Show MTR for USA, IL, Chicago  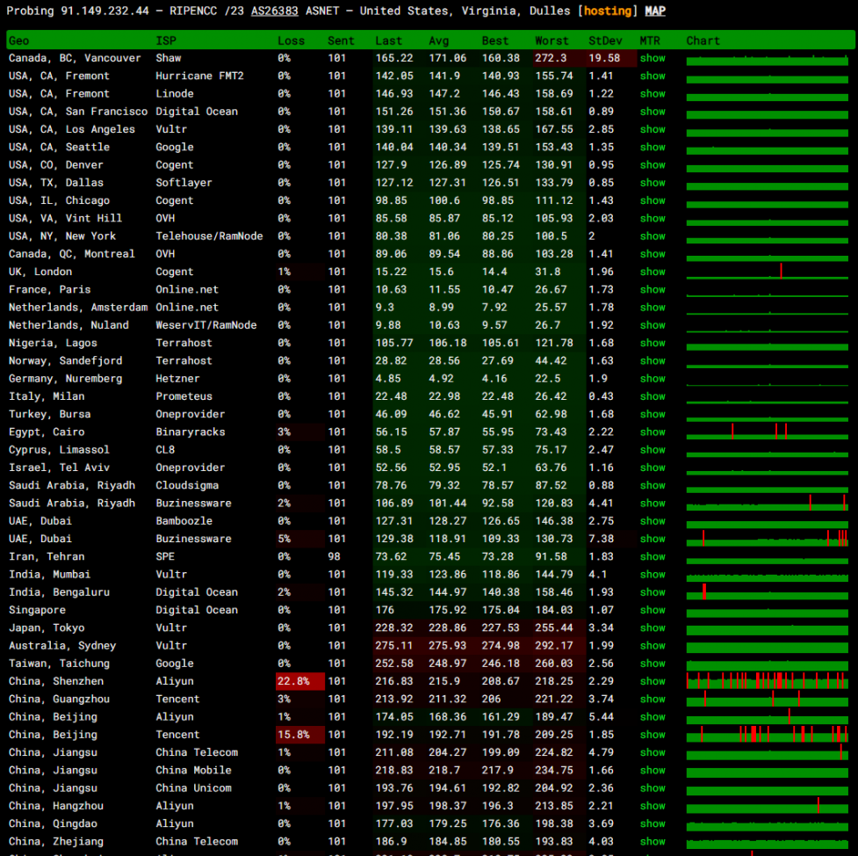653,200
